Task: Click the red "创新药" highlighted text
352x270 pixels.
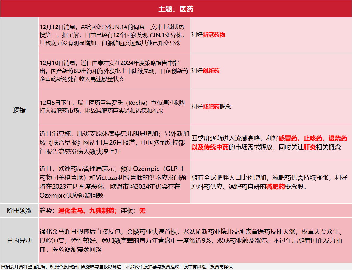Action: click(211, 71)
